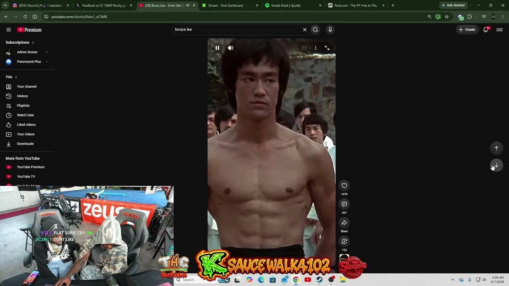Screen dimensions: 509x286
Task: Remix the Short with 155 remixes
Action: (344, 242)
